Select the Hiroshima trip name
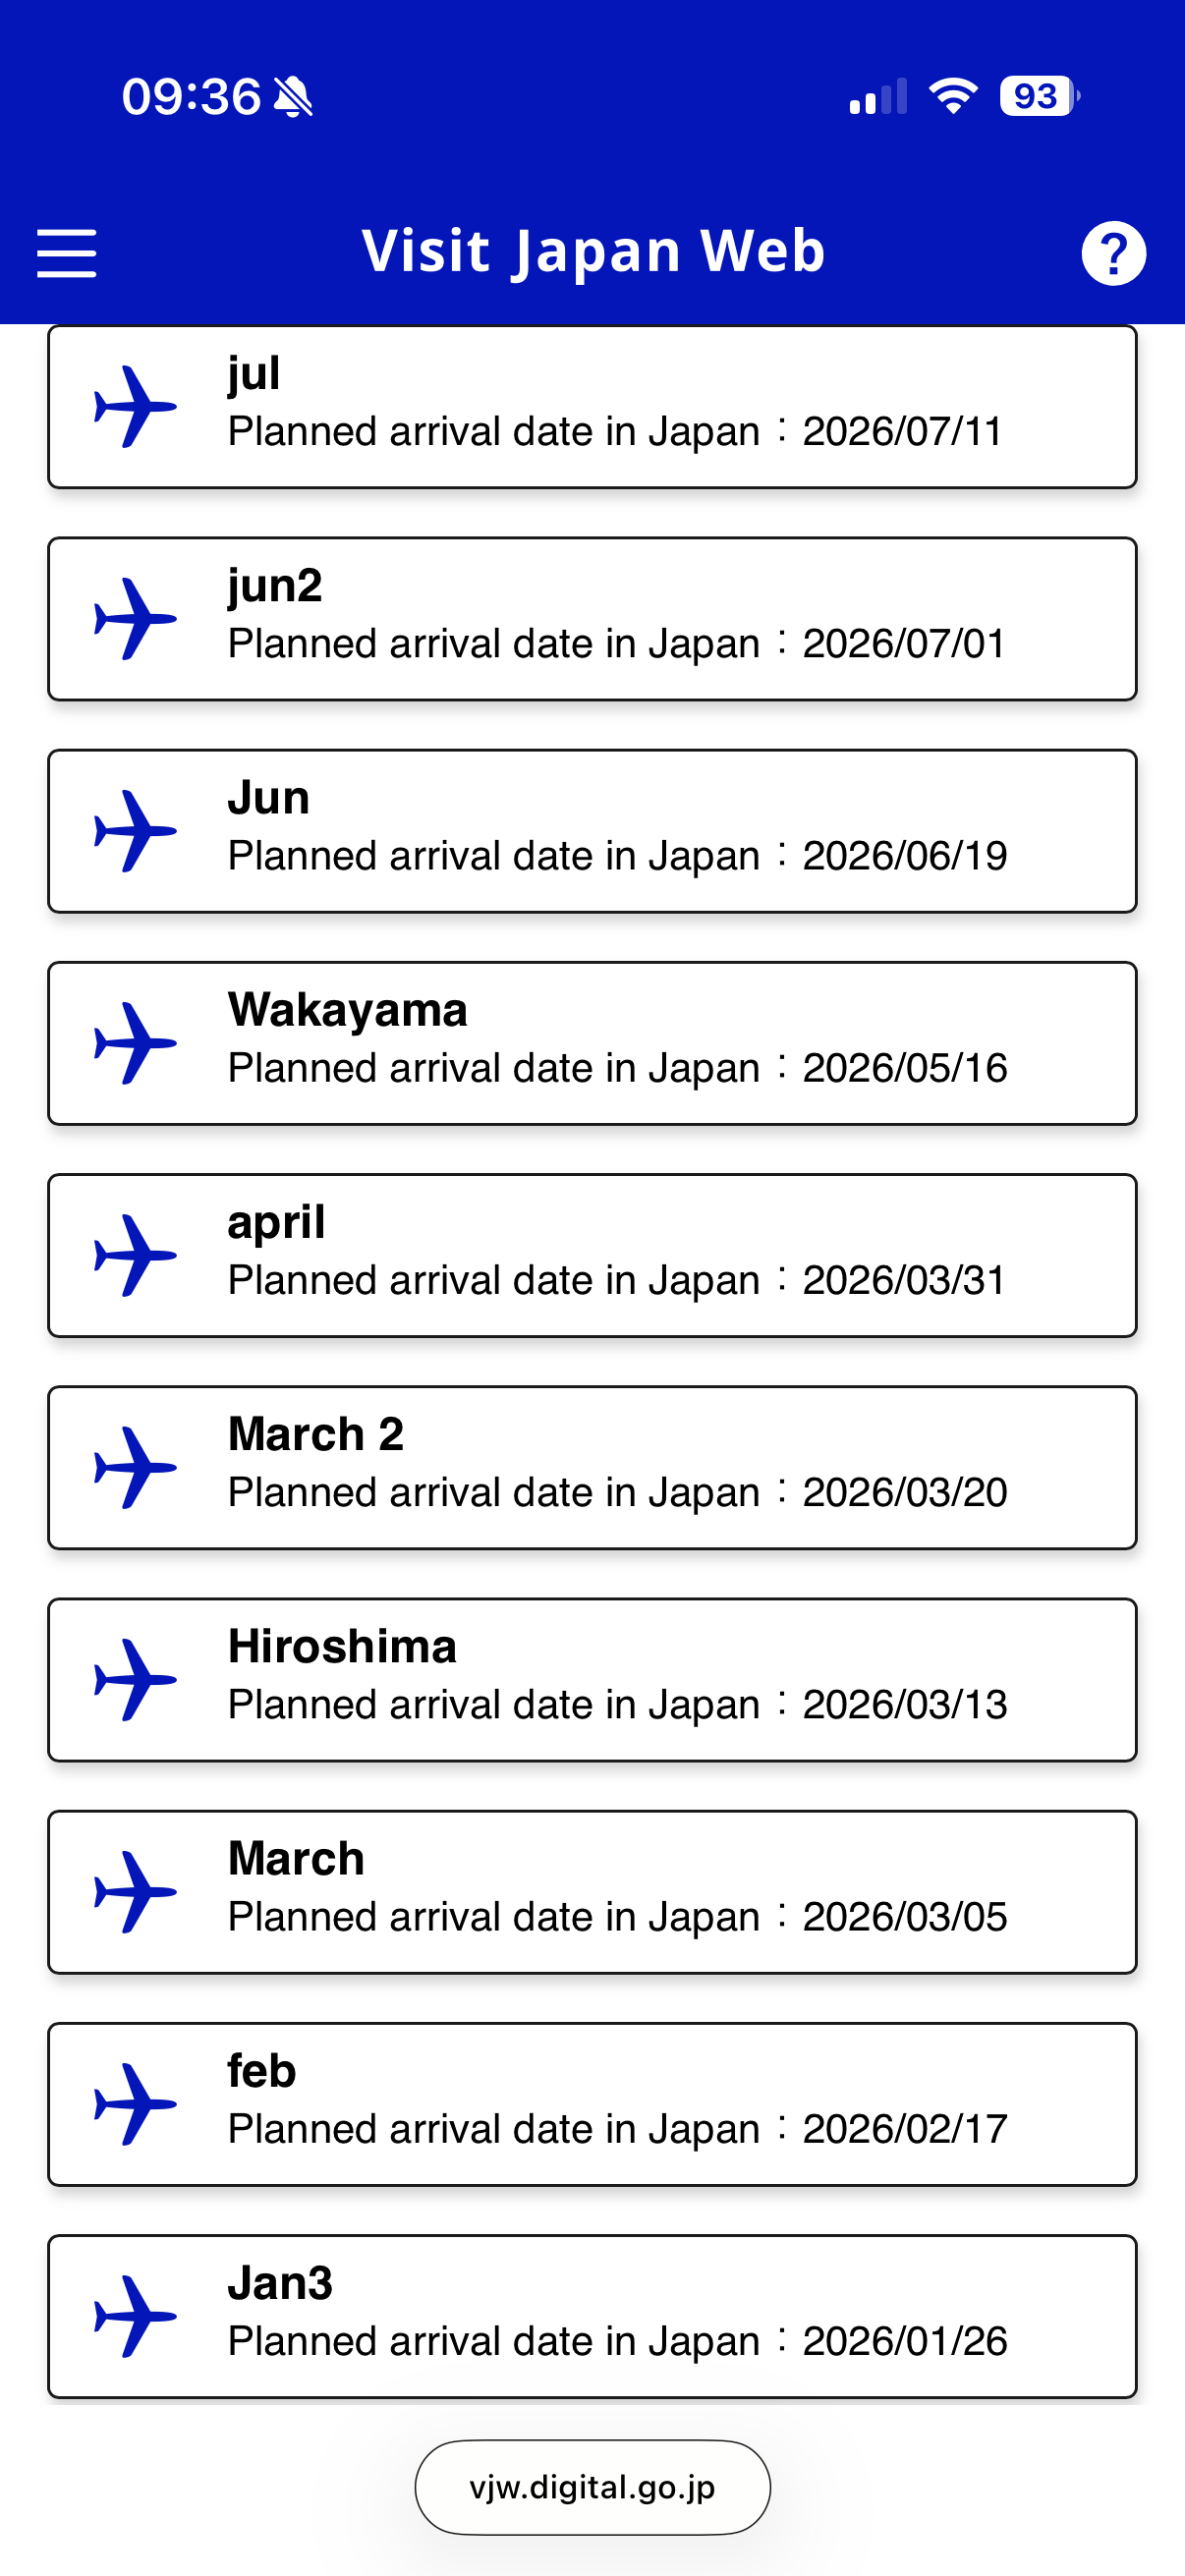1185x2576 pixels. pyautogui.click(x=342, y=1646)
